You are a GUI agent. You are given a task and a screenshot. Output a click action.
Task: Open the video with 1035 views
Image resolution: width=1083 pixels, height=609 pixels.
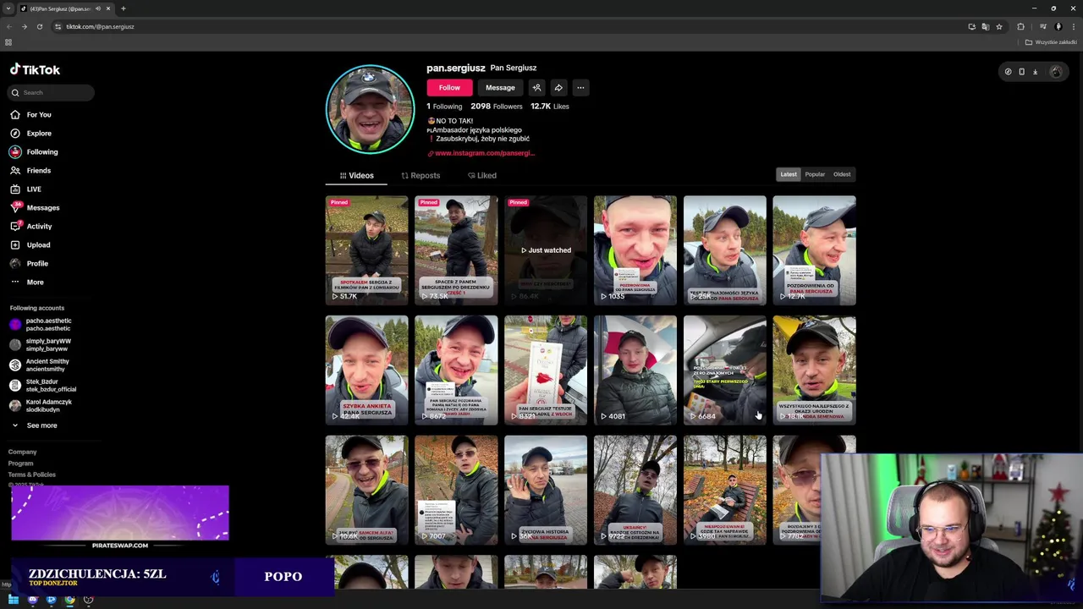click(x=635, y=250)
